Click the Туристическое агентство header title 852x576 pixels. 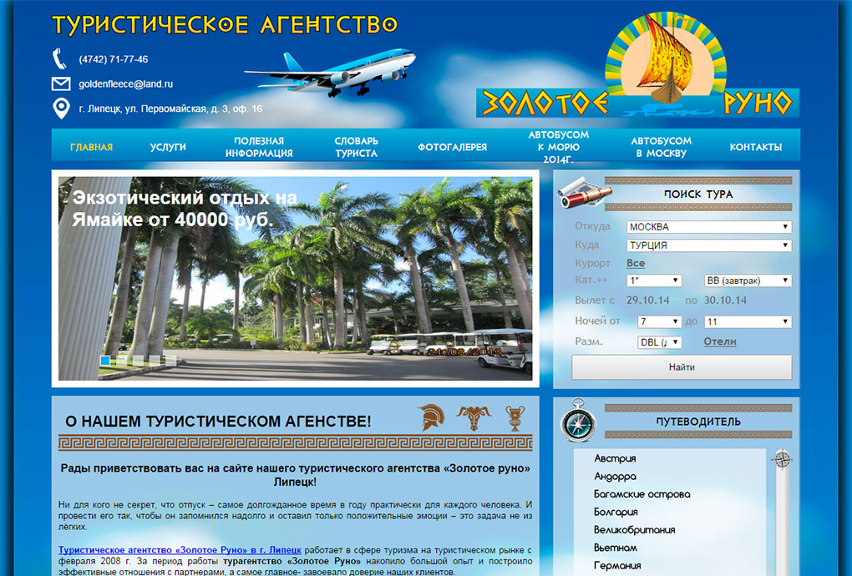coord(225,26)
